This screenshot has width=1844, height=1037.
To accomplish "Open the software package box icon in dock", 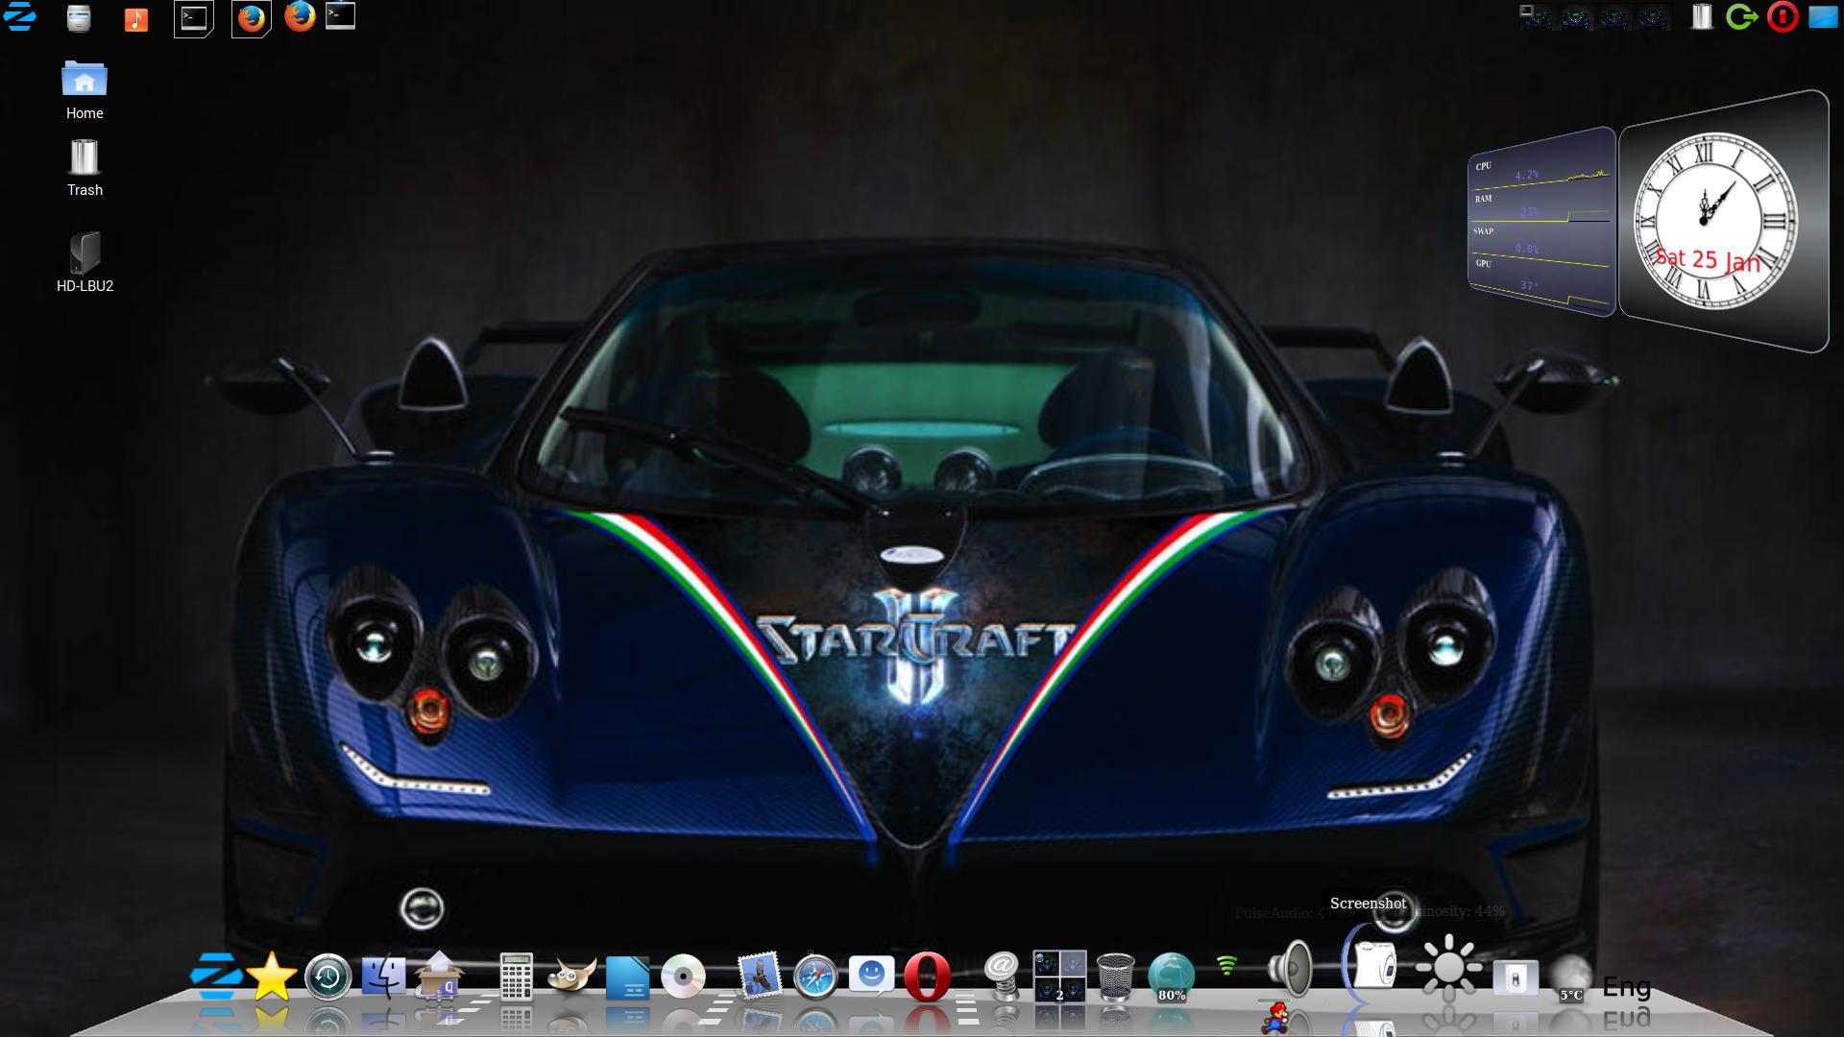I will pyautogui.click(x=439, y=977).
